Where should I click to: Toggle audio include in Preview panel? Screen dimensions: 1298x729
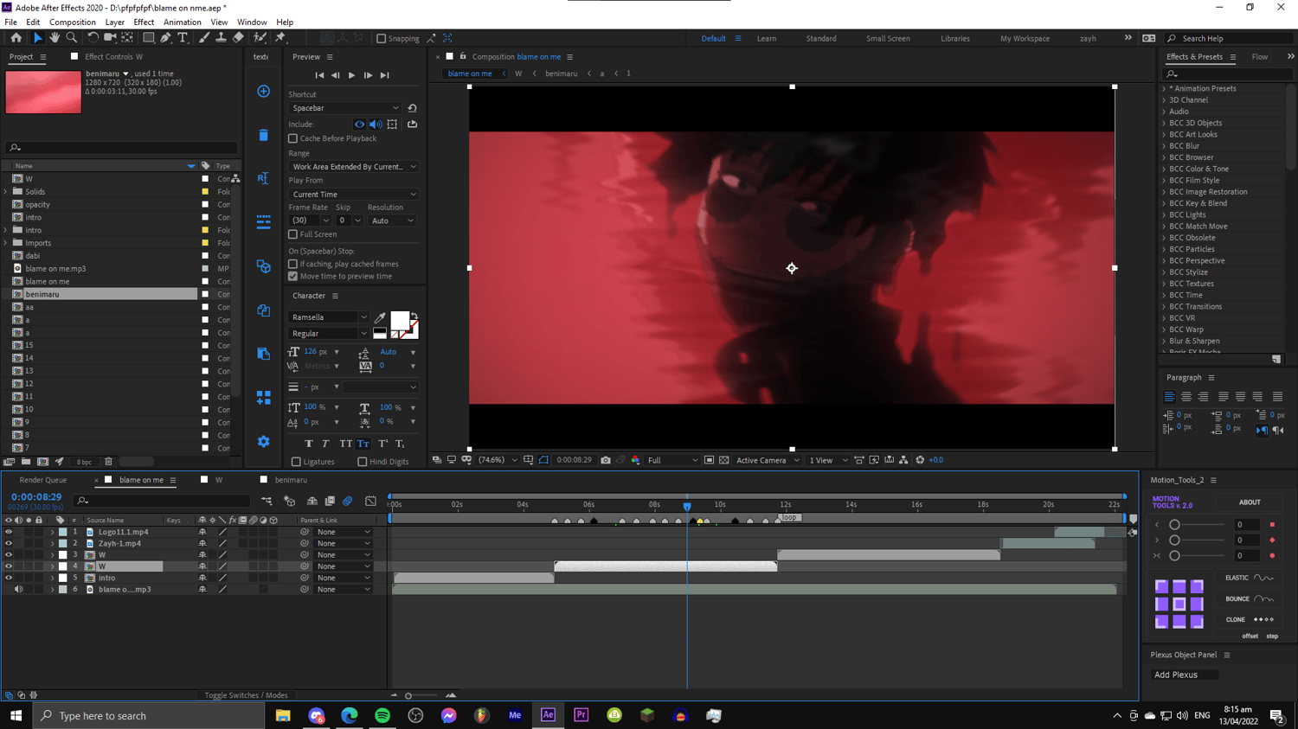click(376, 125)
